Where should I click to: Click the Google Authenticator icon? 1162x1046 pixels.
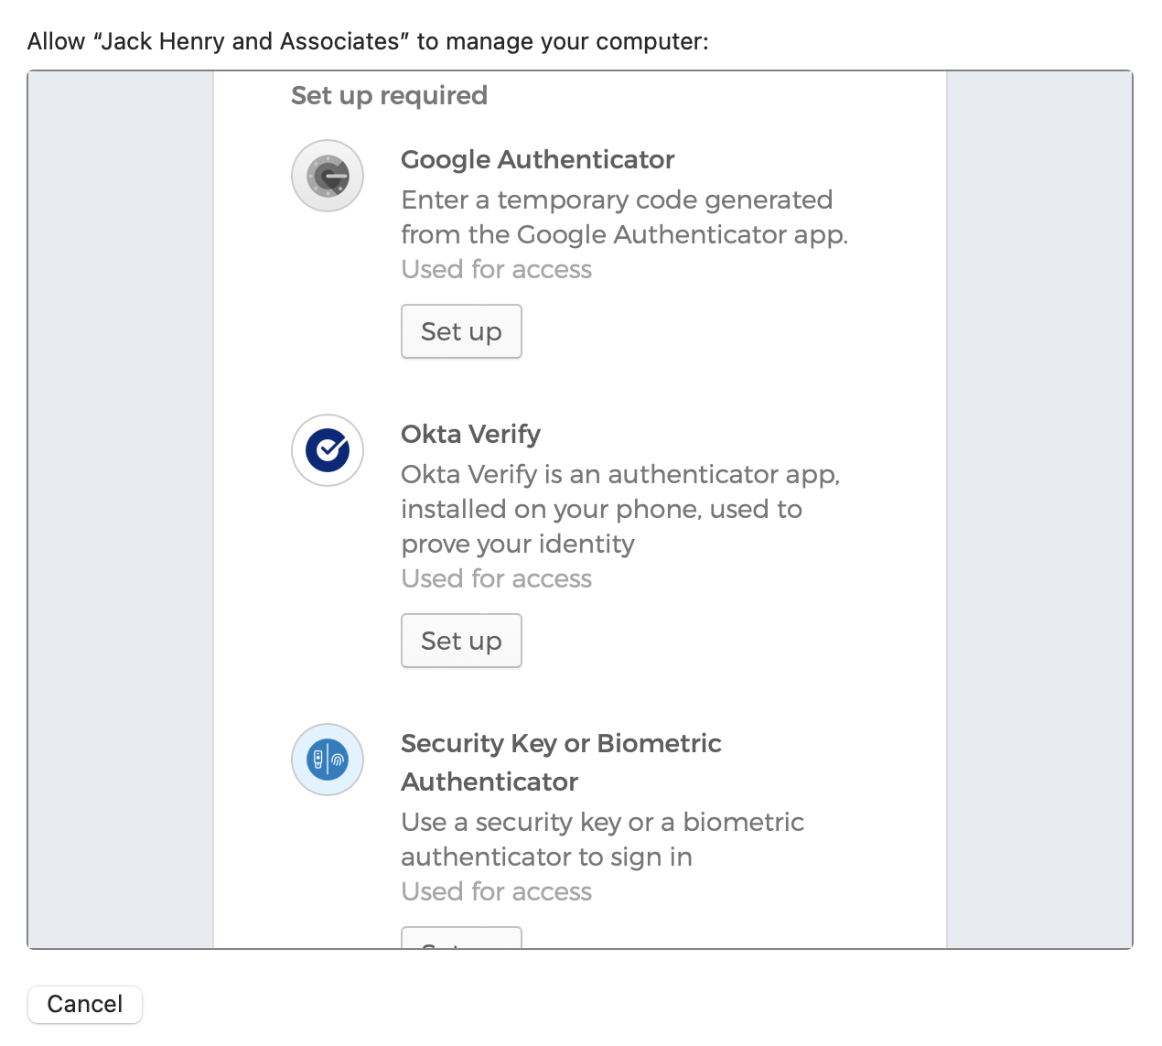pos(328,176)
